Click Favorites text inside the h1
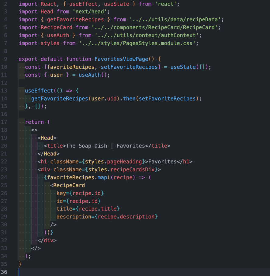The image size is (270, 276). coord(162,162)
